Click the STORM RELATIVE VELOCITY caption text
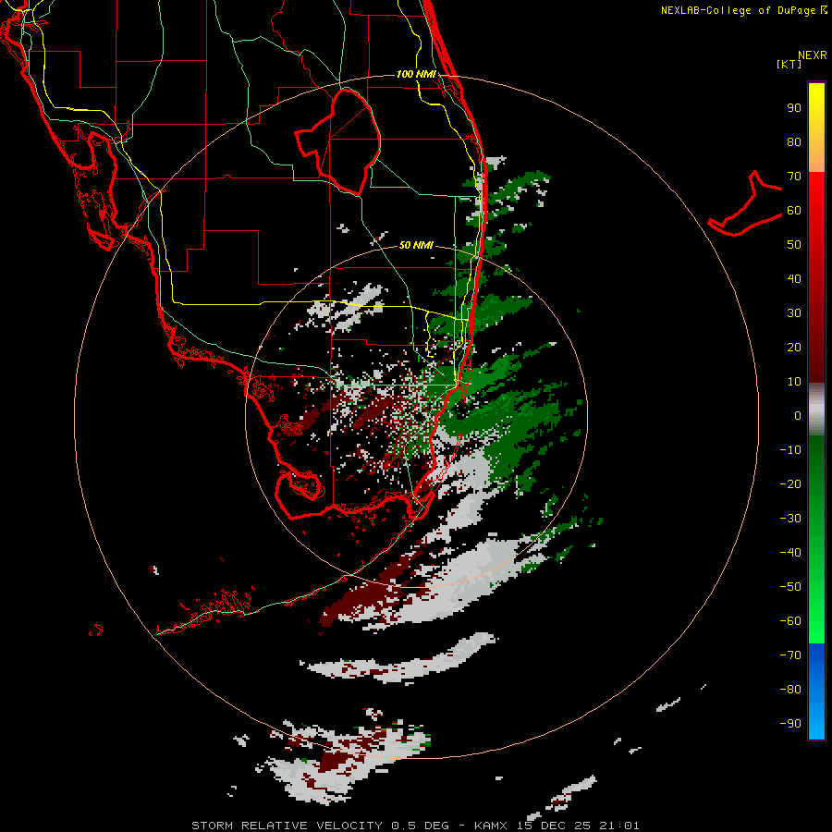This screenshot has width=832, height=832. click(287, 826)
